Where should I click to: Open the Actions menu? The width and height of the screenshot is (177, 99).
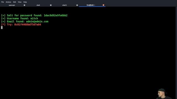(9, 2)
